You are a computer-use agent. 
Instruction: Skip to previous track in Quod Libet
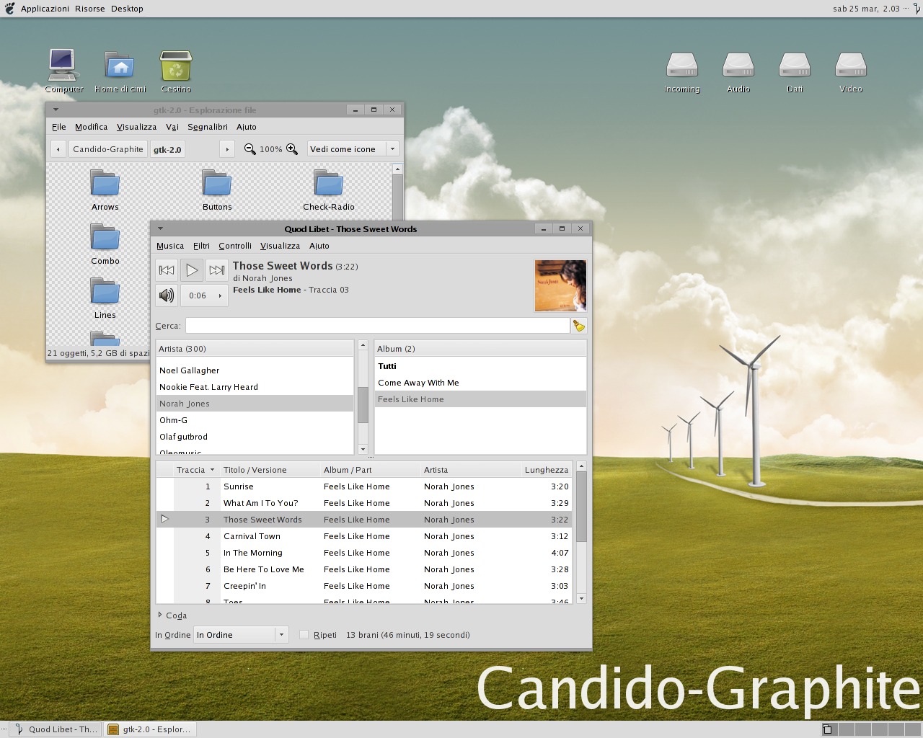coord(167,270)
